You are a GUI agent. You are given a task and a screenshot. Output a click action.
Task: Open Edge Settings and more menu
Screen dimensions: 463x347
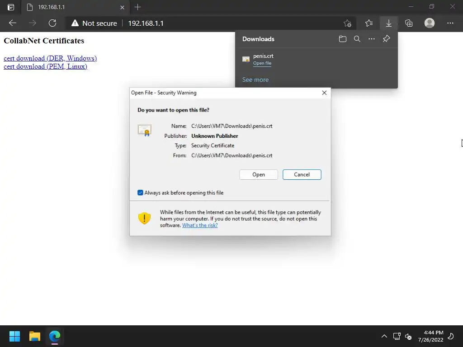point(450,23)
